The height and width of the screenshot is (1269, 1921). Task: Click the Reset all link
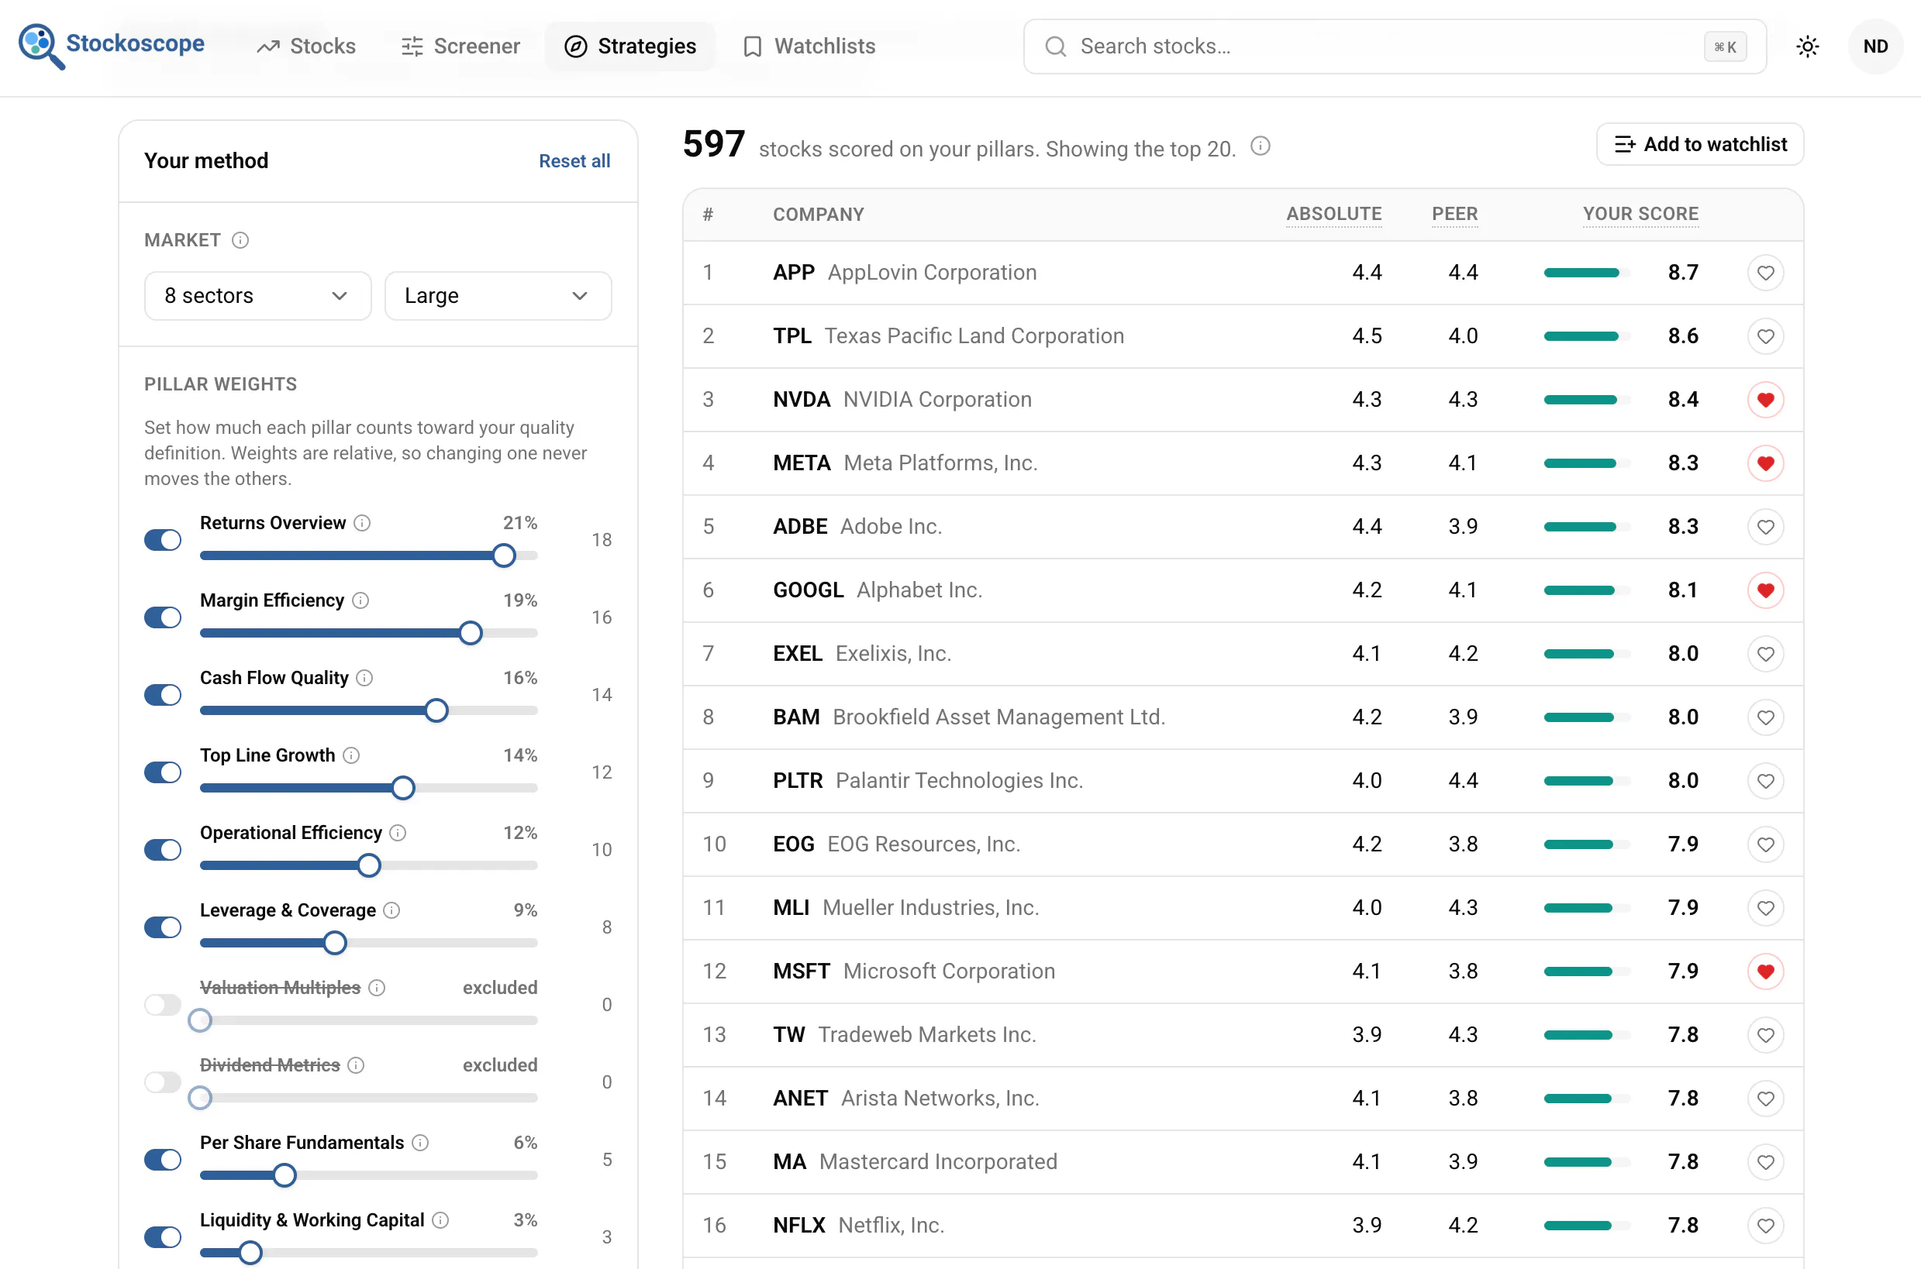pos(575,161)
